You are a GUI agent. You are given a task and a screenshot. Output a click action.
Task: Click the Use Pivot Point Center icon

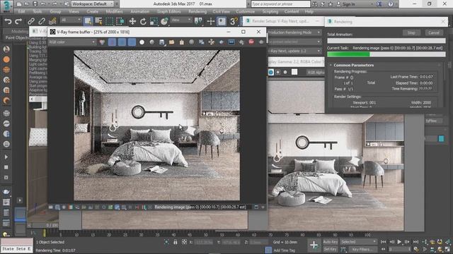tap(198, 21)
